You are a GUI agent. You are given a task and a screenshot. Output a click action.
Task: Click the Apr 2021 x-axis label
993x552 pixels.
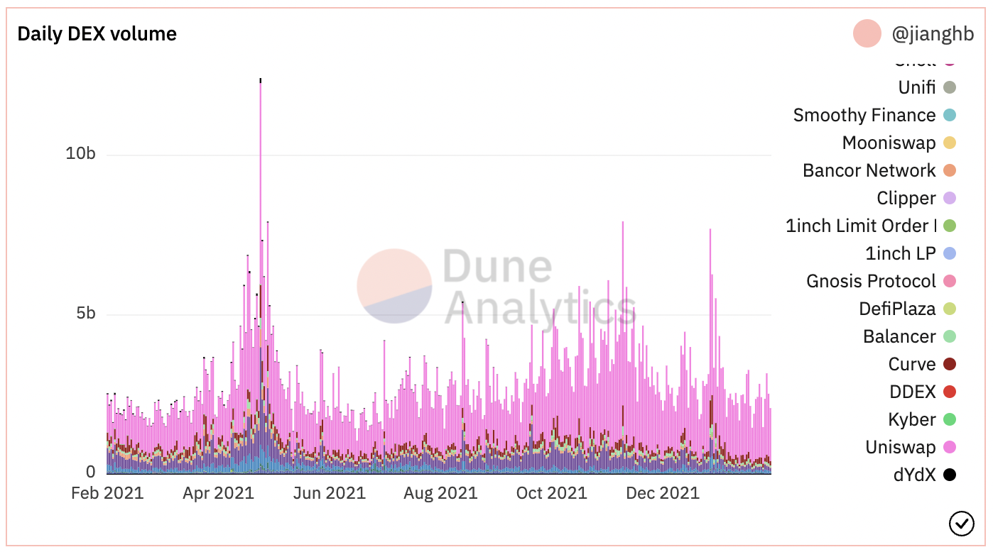click(218, 493)
